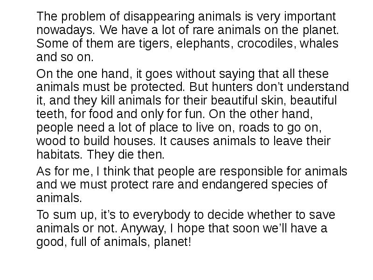Click 'To sum up' paragraph start
The height and width of the screenshot is (280, 373).
65,215
